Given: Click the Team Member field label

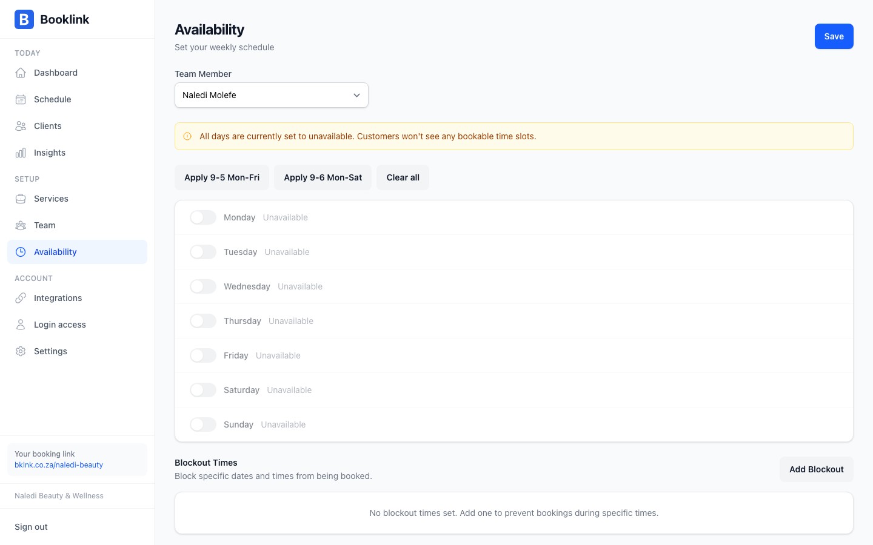Looking at the screenshot, I should coord(203,74).
